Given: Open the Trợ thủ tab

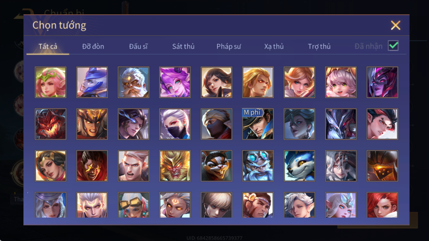Looking at the screenshot, I should click(319, 46).
